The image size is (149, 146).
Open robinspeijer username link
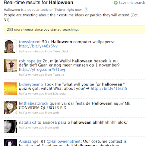click(30, 61)
